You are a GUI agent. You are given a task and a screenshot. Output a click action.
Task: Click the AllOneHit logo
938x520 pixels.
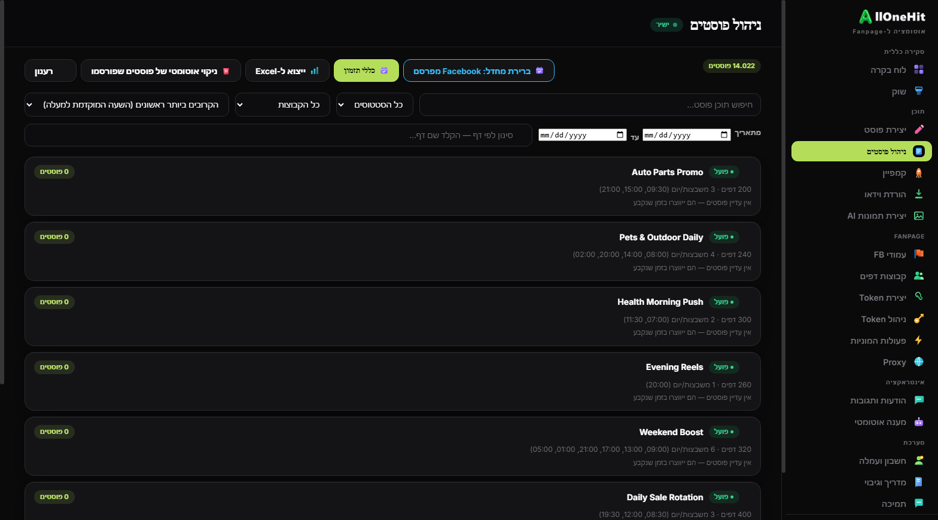(x=892, y=17)
